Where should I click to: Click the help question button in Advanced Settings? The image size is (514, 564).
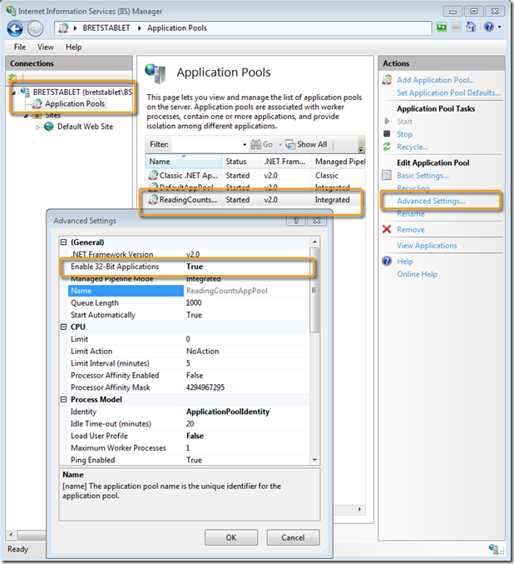(296, 221)
